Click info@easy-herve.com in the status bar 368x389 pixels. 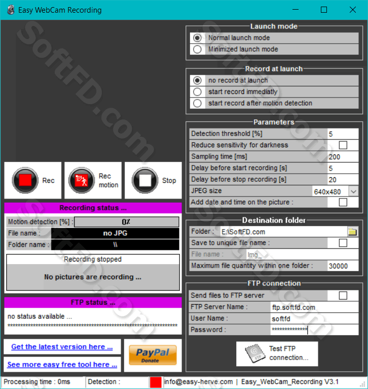pyautogui.click(x=198, y=382)
